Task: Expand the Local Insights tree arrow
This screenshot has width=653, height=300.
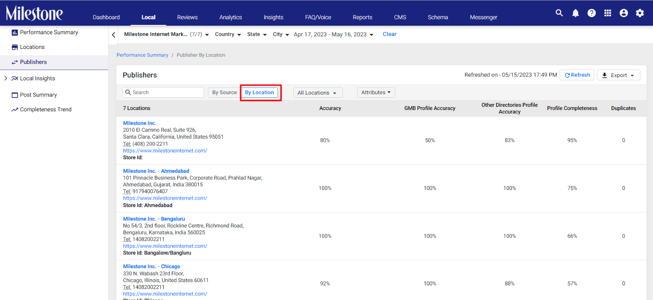Action: [6, 78]
